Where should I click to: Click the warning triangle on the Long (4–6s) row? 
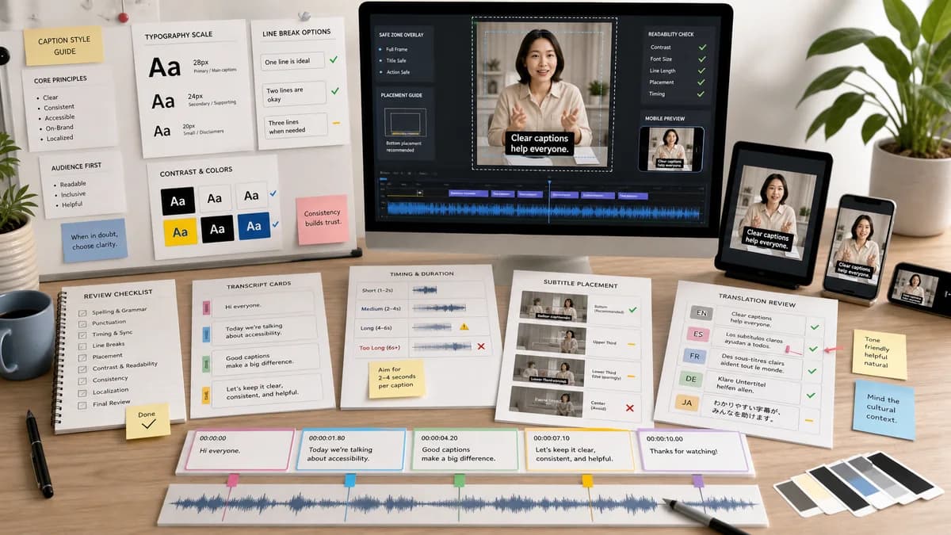(x=464, y=326)
